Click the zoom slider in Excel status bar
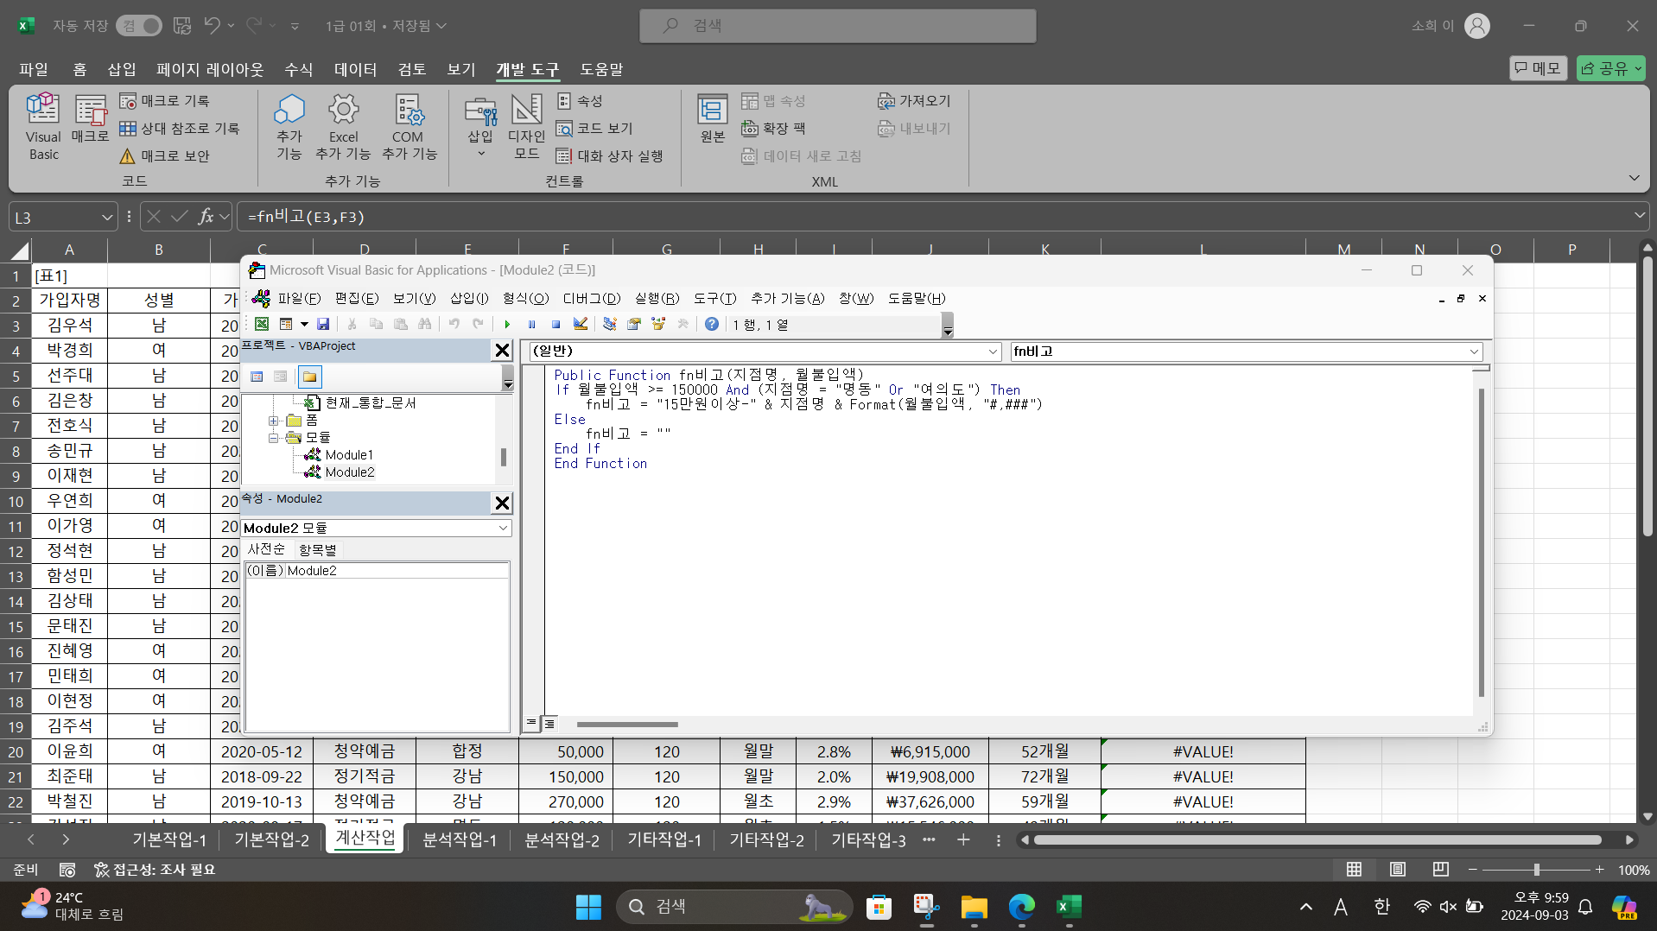 coord(1536,870)
